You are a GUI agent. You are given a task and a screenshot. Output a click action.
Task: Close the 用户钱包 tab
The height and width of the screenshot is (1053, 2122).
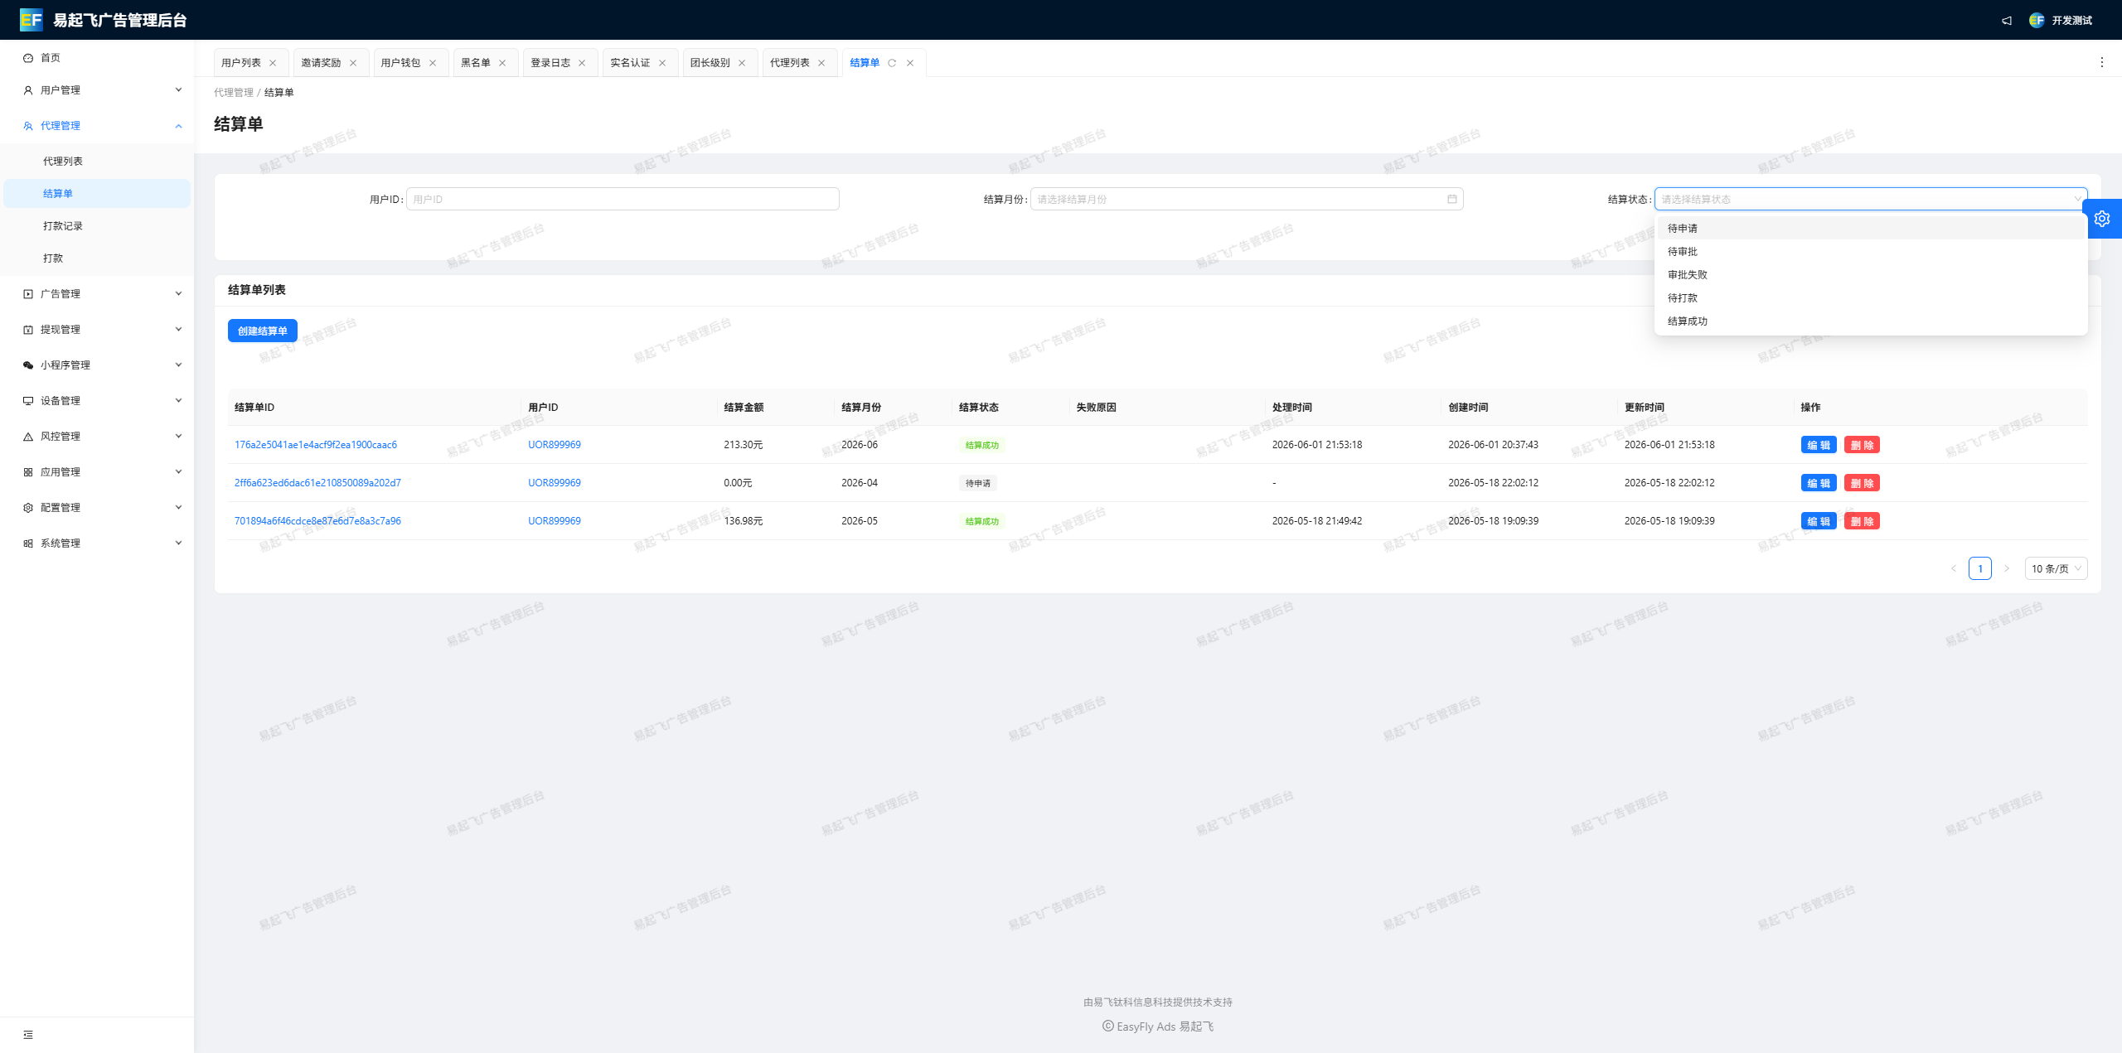coord(433,63)
